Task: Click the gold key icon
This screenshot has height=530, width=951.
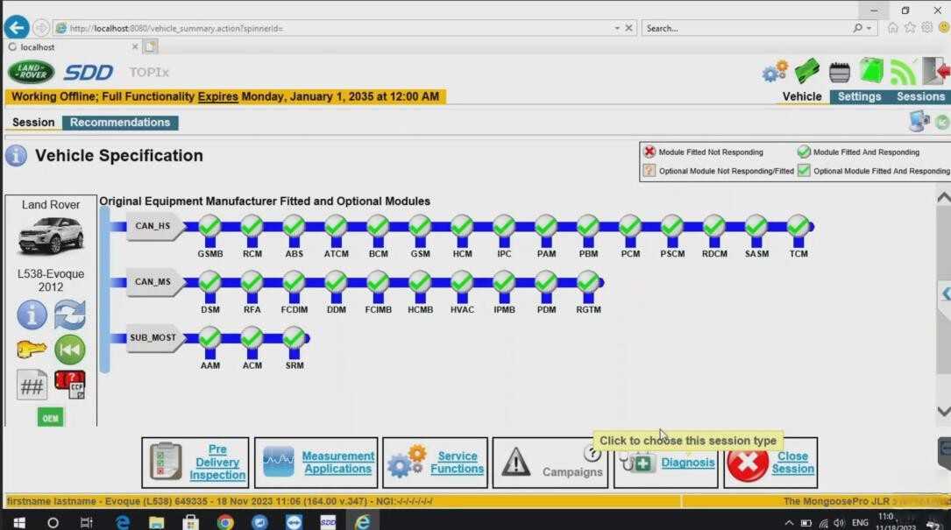Action: (x=31, y=350)
